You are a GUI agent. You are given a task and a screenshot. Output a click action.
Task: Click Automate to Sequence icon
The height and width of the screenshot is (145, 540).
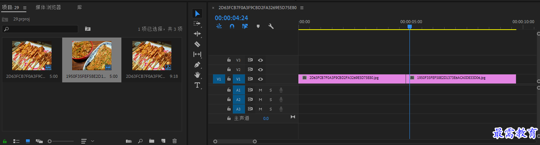click(x=129, y=141)
